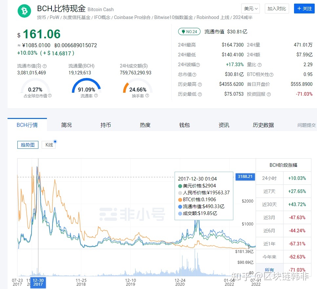Toggle 美元价格 series in chart legend

(x=197, y=186)
